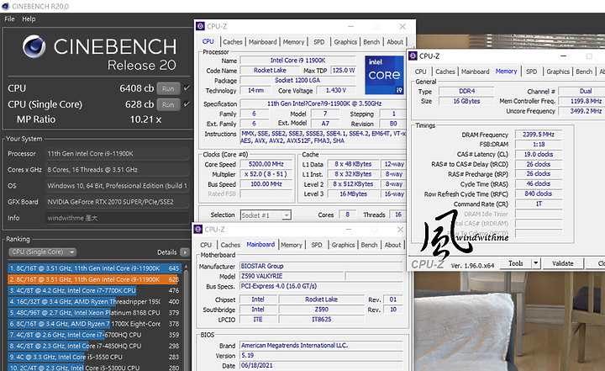Screen dimensions: 605x371
Task: Close the top CPU-Z window
Action: (x=402, y=26)
